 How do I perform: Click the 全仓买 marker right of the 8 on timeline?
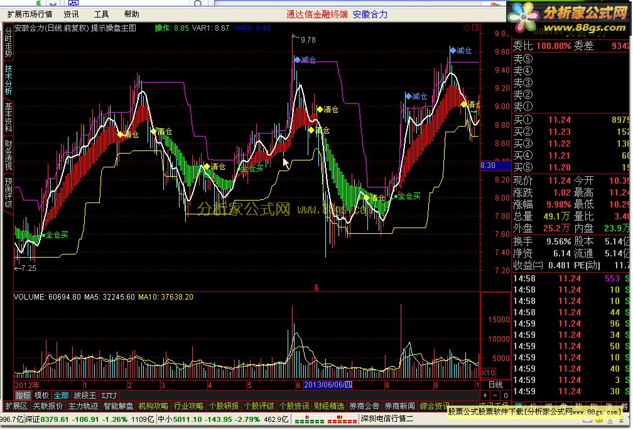tap(408, 196)
